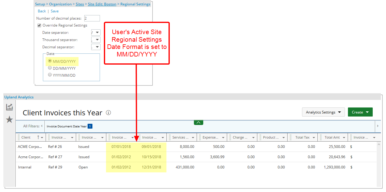Select the YYYY/MM/DD date format
This screenshot has height=192, width=386.
click(50, 75)
